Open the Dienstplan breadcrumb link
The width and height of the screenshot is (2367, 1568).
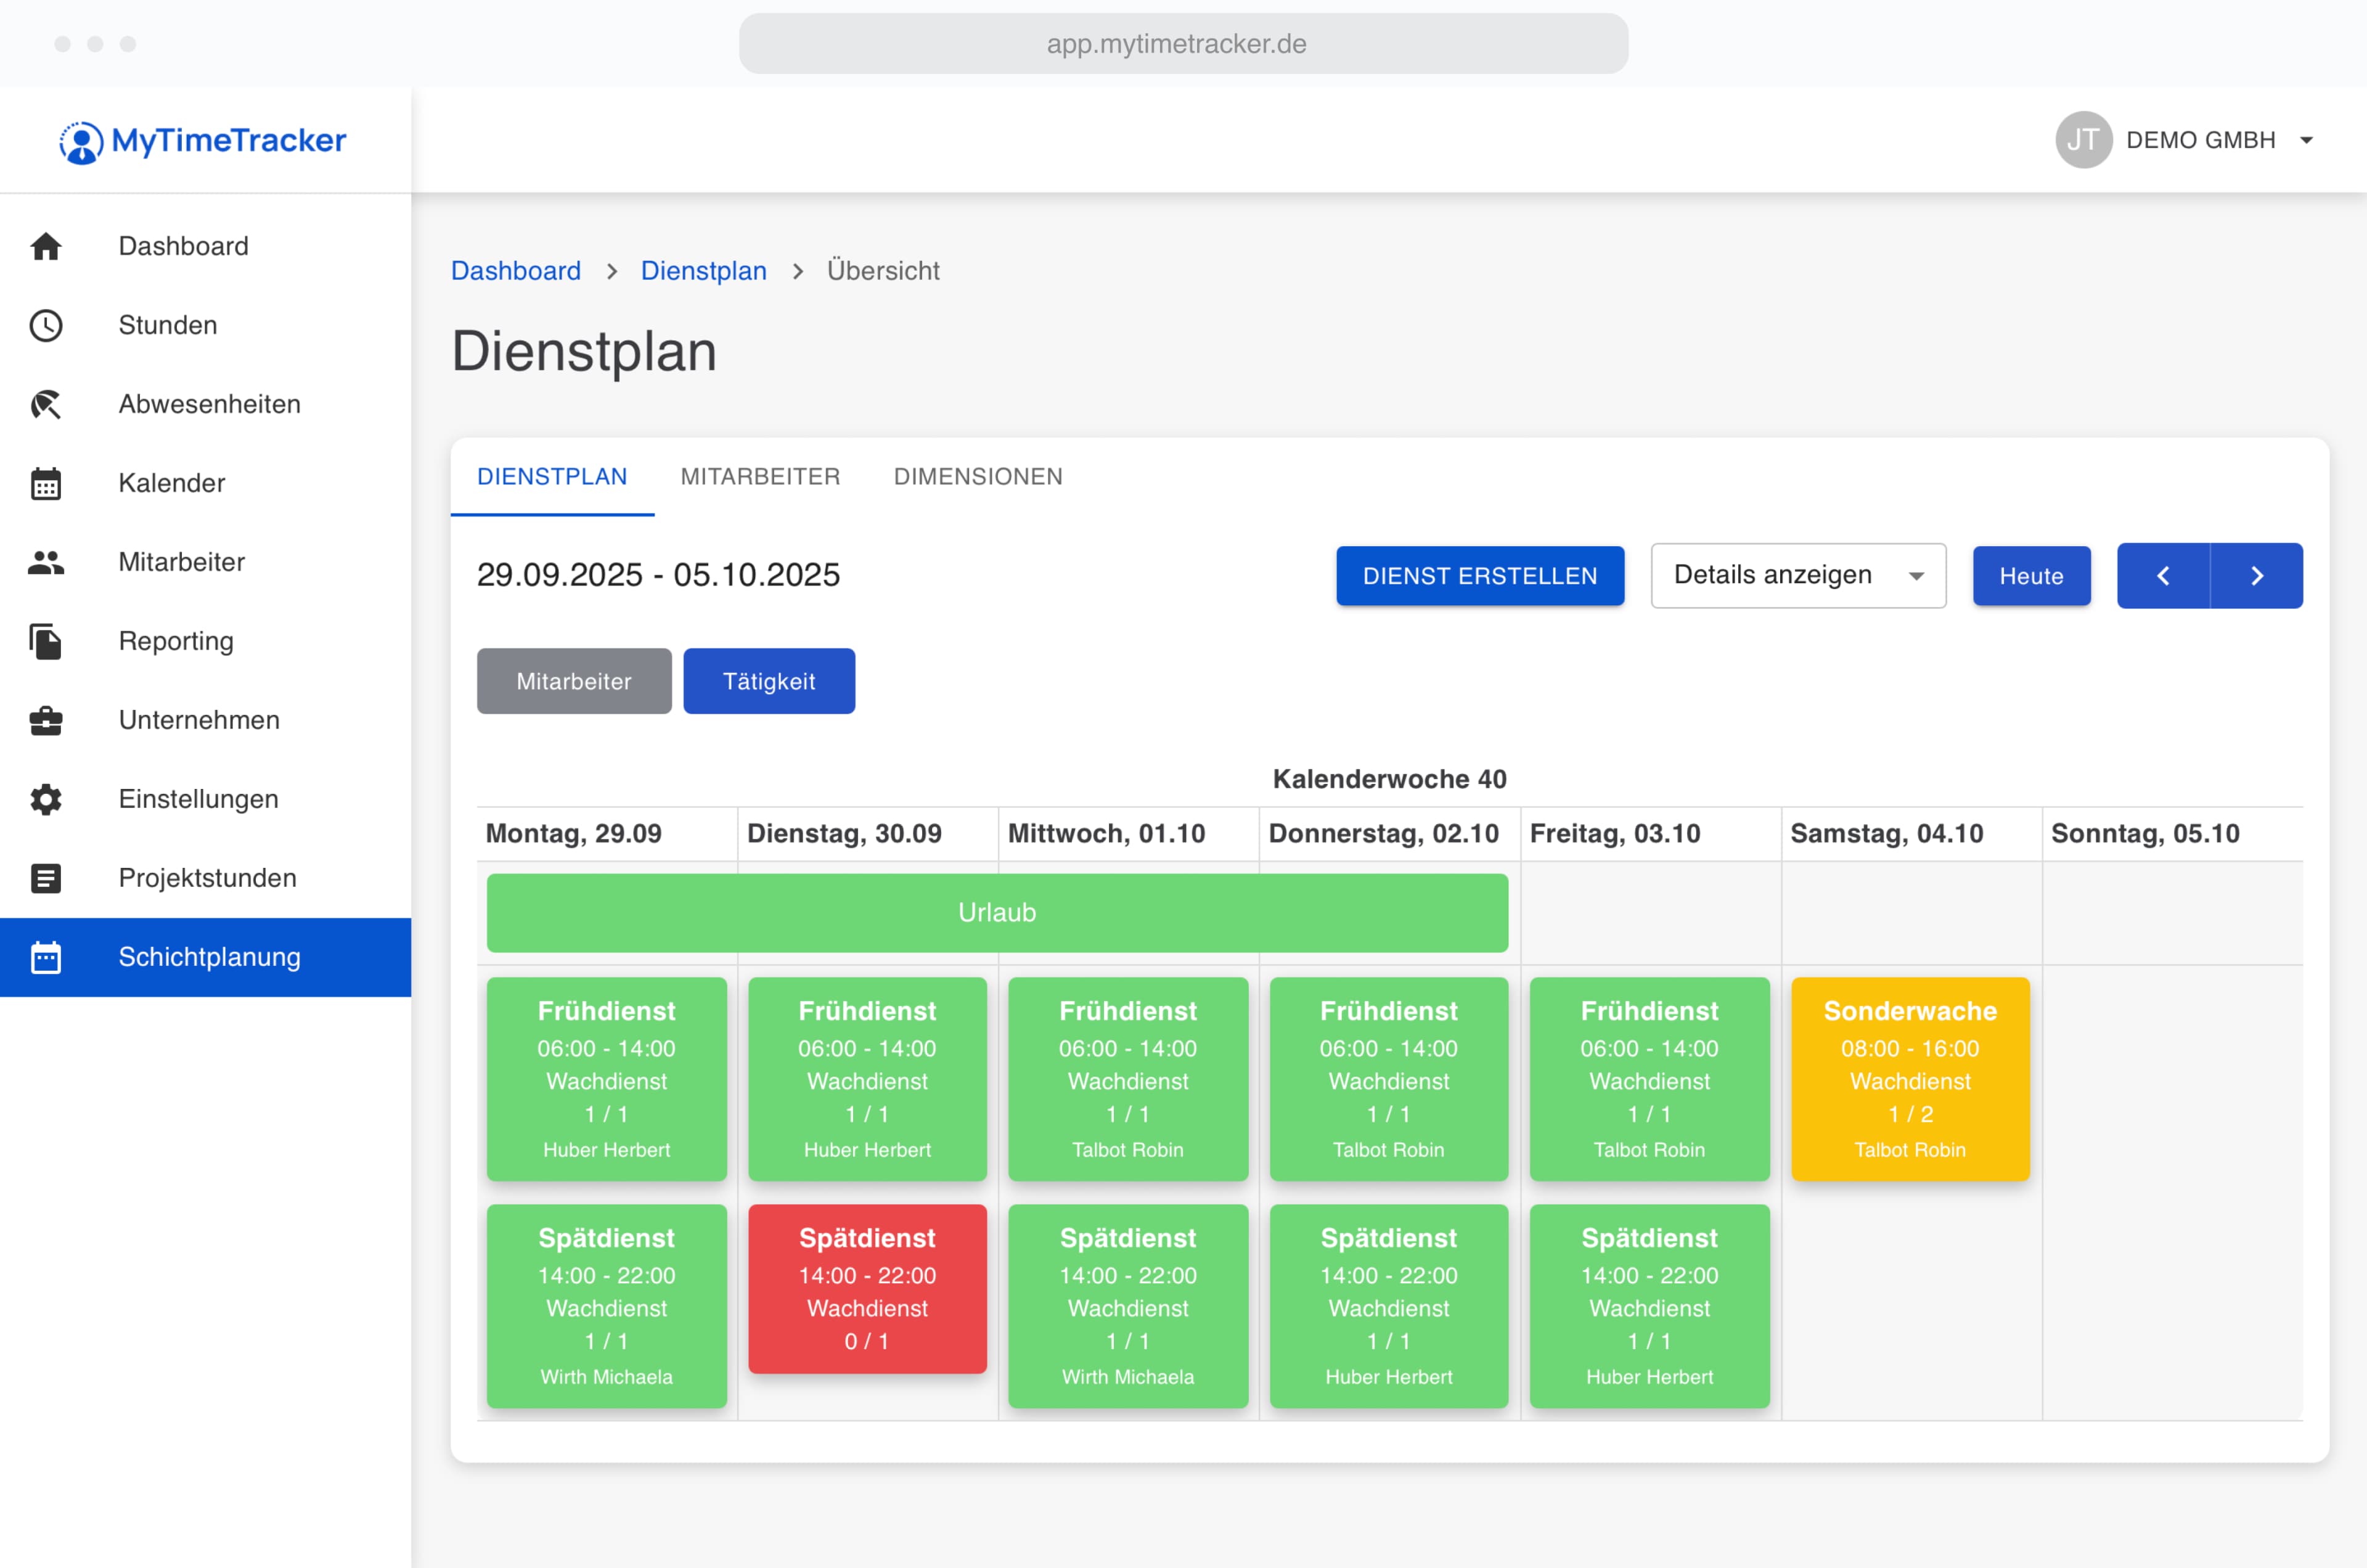(x=703, y=270)
